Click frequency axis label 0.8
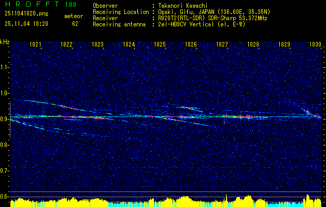The height and width of the screenshot is (207, 326). click(x=4, y=145)
